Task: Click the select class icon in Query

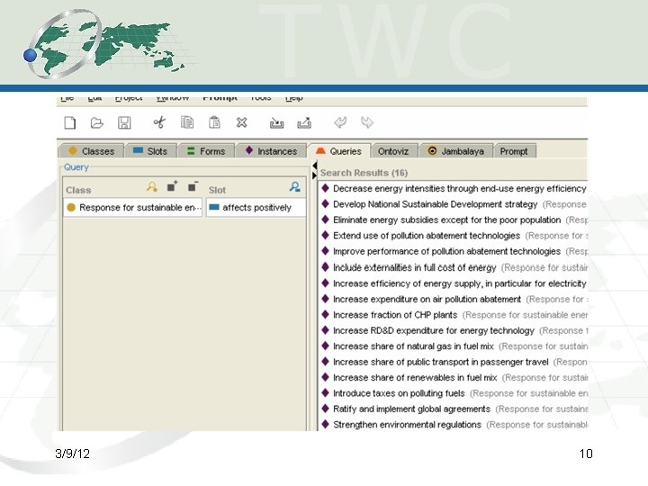Action: point(152,187)
